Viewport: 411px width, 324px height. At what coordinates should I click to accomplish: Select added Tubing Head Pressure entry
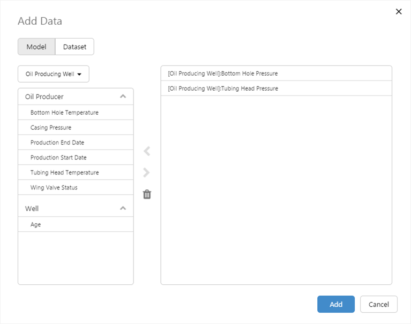[223, 89]
